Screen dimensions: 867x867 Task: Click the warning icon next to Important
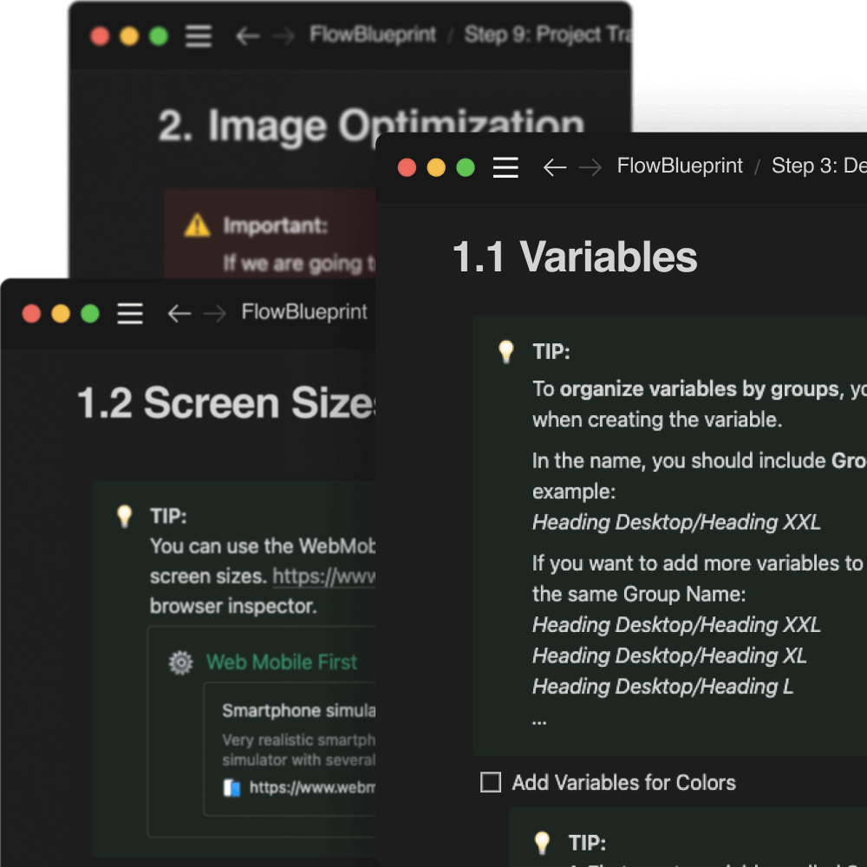[198, 226]
